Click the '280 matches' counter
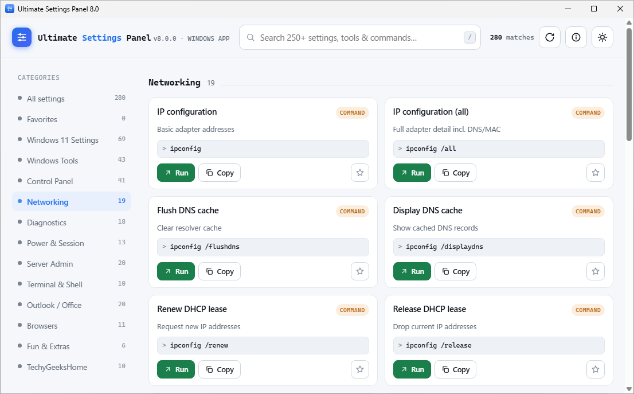Viewport: 634px width, 394px height. pyautogui.click(x=512, y=37)
